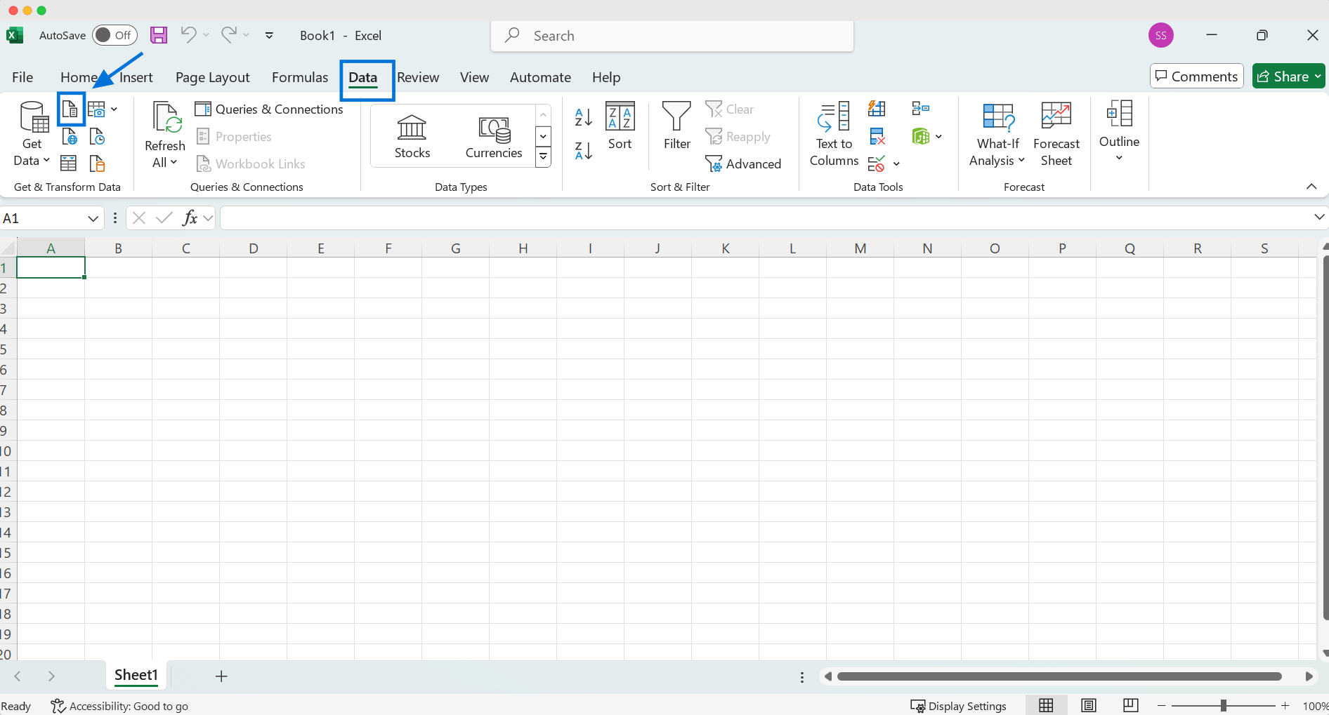This screenshot has height=715, width=1329.
Task: Open Queries & Connections pane
Action: click(270, 109)
